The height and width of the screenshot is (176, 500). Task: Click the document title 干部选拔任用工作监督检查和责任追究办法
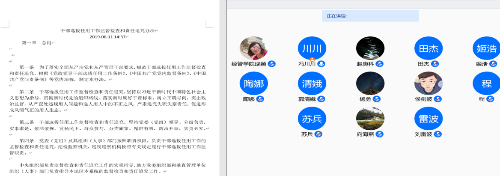click(x=108, y=31)
